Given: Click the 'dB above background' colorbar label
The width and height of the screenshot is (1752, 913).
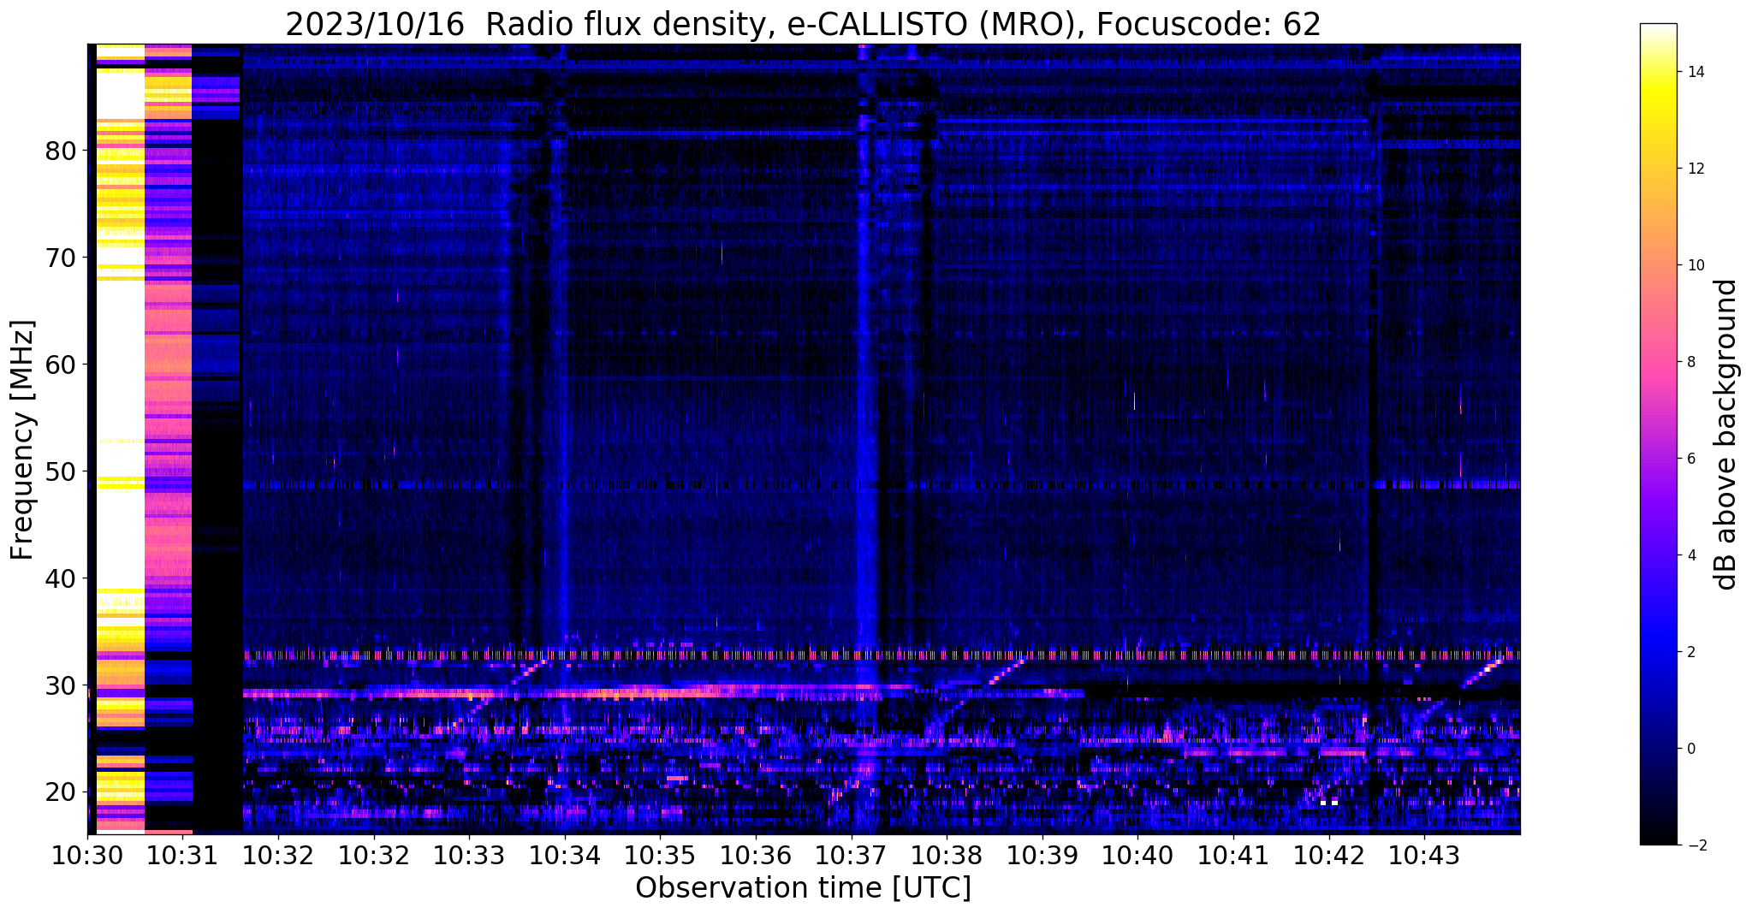Looking at the screenshot, I should pos(1726,434).
